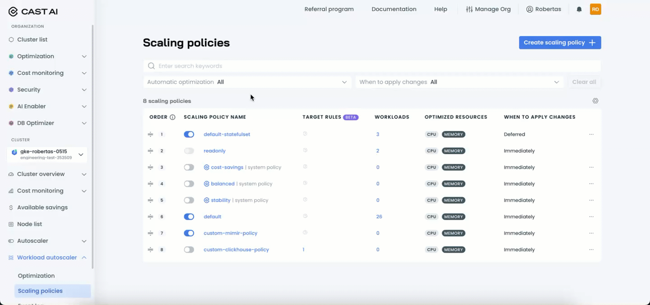This screenshot has height=305, width=650.
Task: Click drag handle for custom-clickhouse-policy row
Action: coord(150,250)
